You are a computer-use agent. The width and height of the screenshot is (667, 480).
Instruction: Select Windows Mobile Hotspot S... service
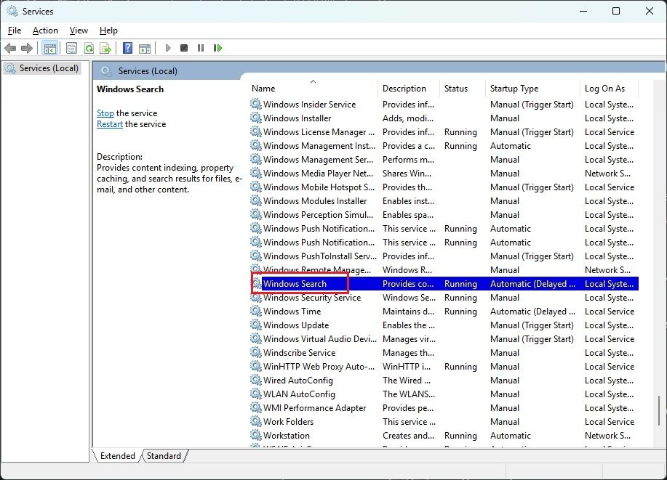(x=319, y=187)
